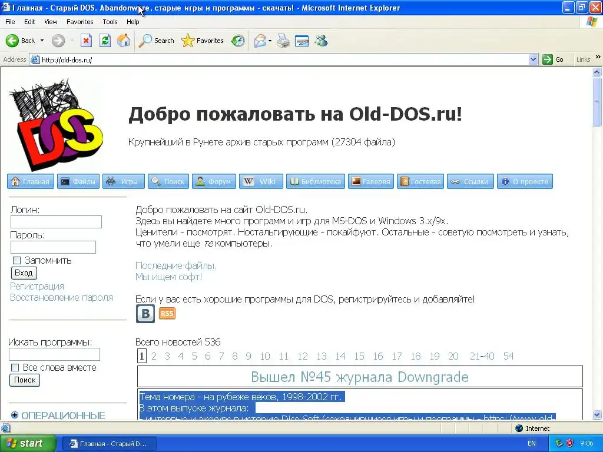Open the Favorites menu
The image size is (603, 452).
79,22
